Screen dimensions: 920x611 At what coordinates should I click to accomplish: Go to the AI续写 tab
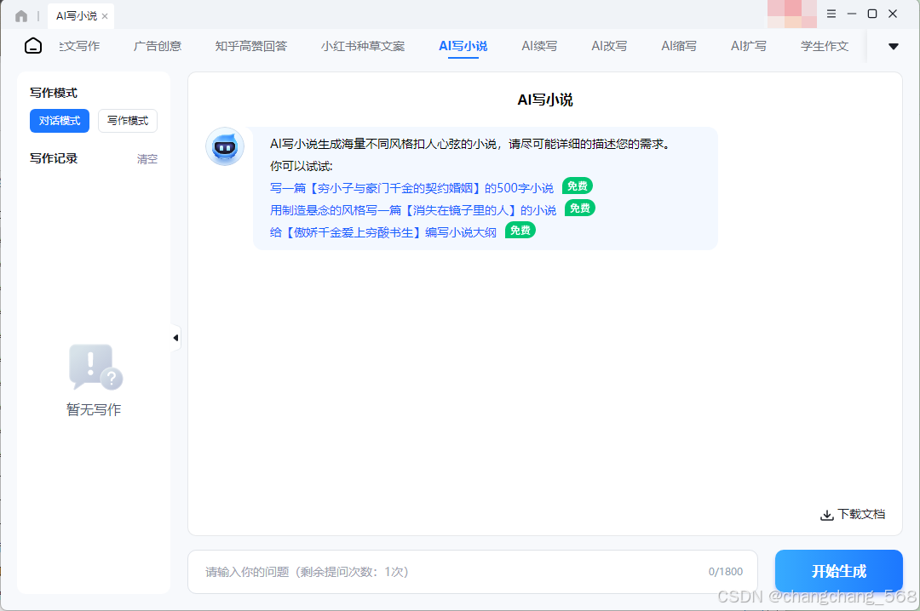[x=539, y=46]
